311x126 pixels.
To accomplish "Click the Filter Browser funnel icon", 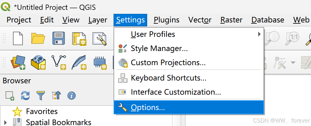I will point(41,96).
